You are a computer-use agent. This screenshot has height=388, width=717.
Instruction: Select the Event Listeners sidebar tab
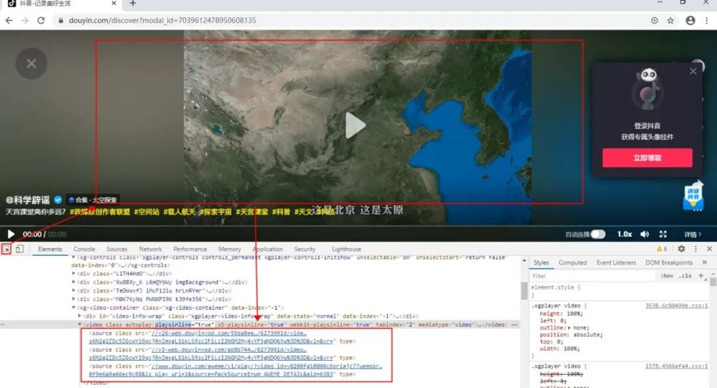click(x=616, y=263)
